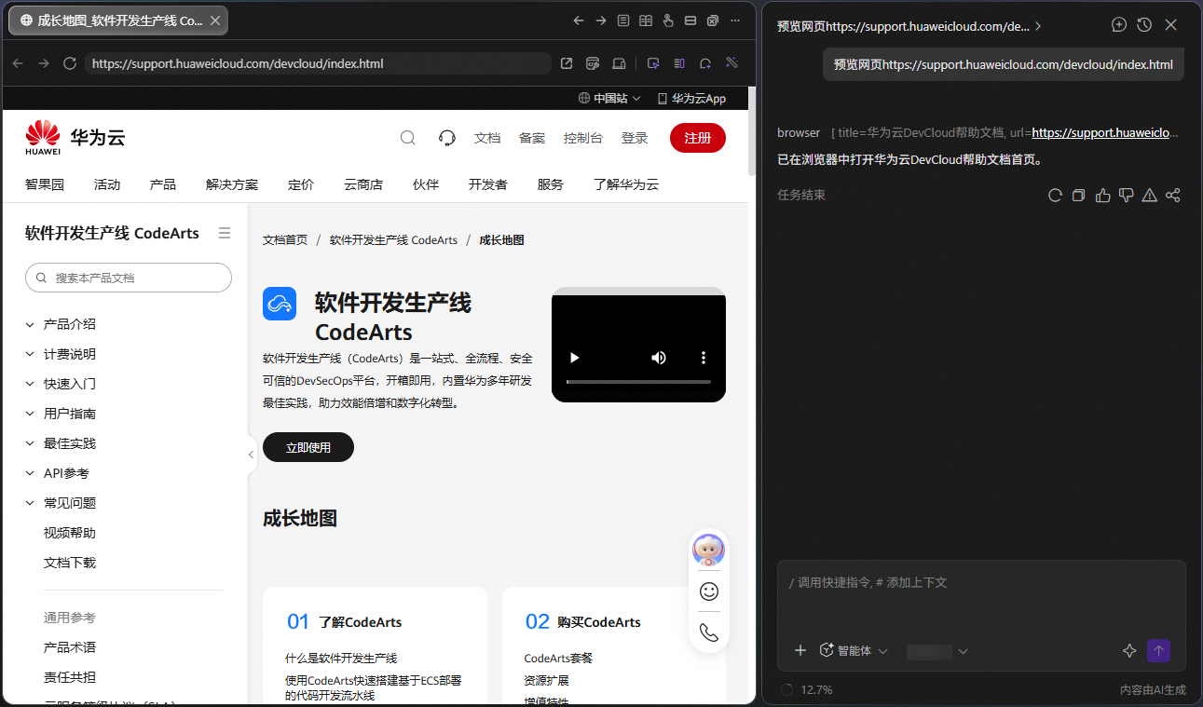Click the search magnifier on Huawei Cloud header
This screenshot has height=707, width=1203.
407,138
